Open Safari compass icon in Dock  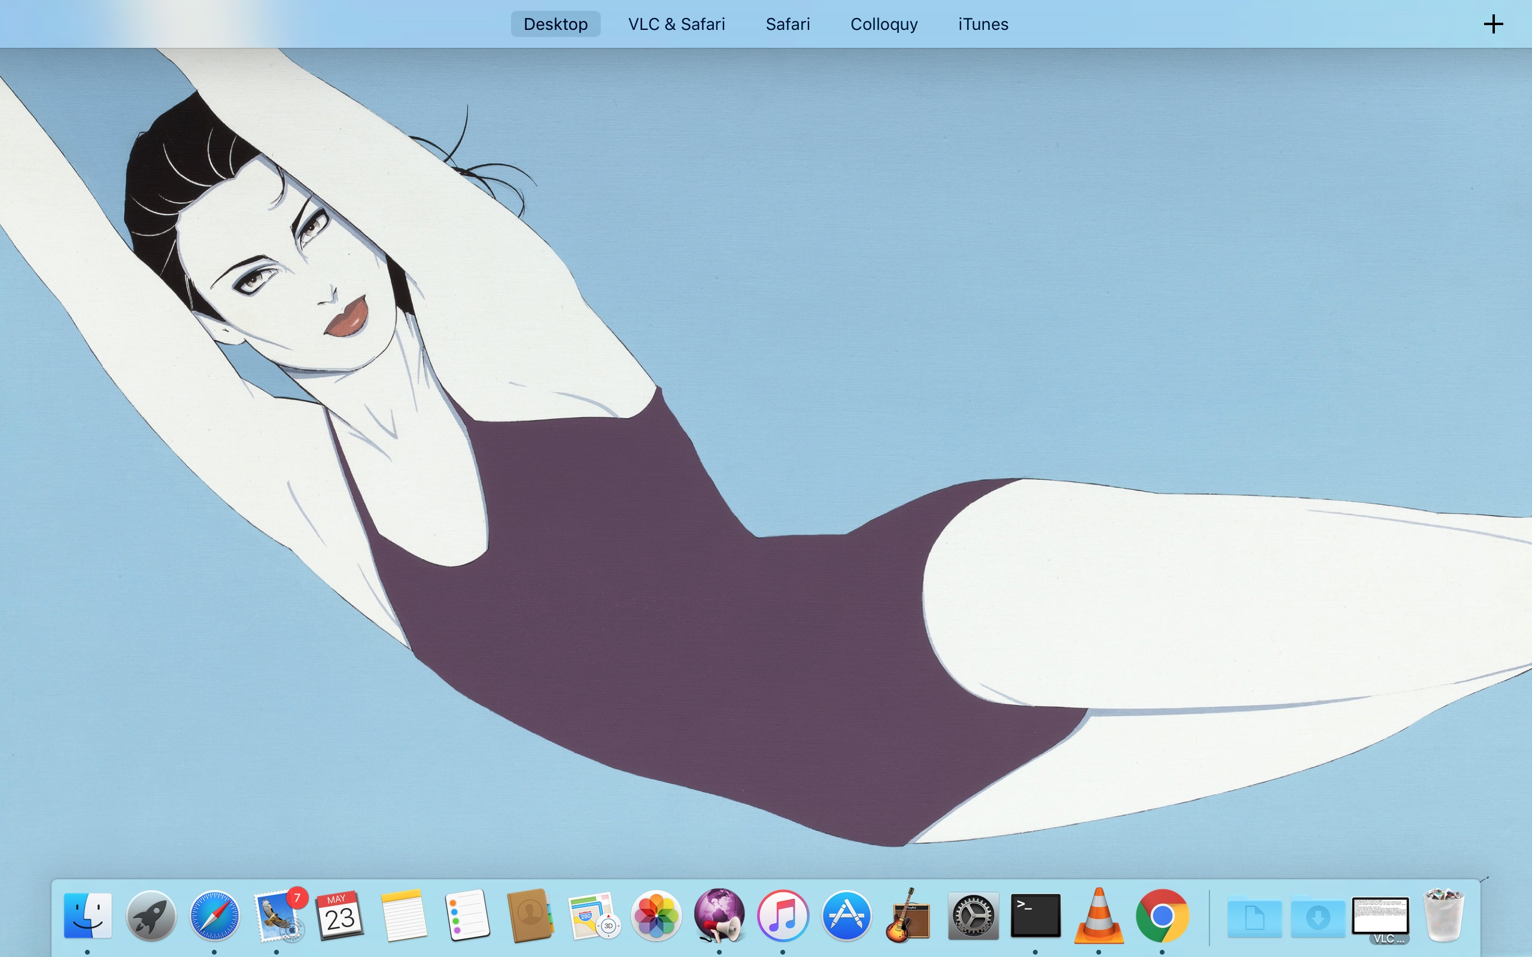pos(215,915)
